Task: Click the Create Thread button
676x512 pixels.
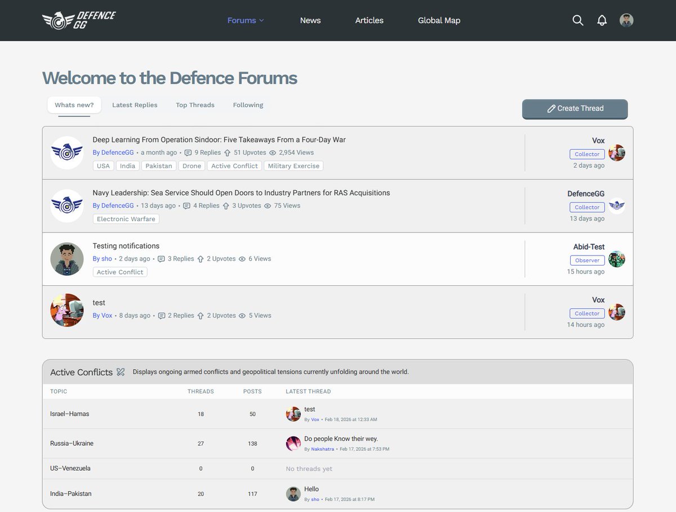Action: point(575,109)
